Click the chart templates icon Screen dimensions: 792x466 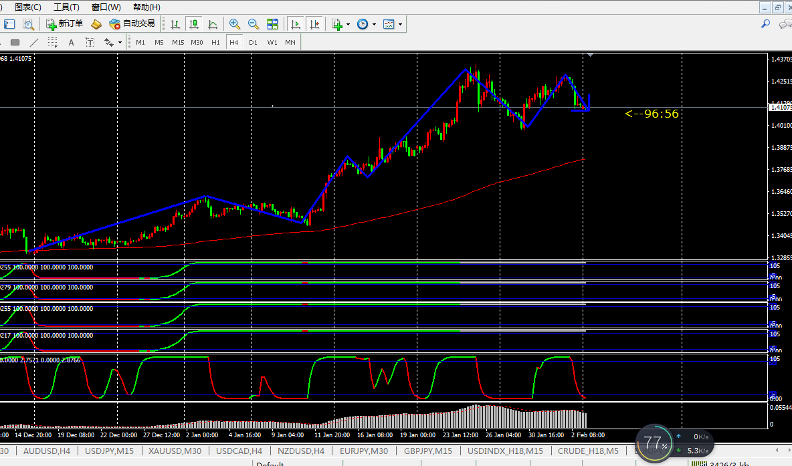coord(389,23)
